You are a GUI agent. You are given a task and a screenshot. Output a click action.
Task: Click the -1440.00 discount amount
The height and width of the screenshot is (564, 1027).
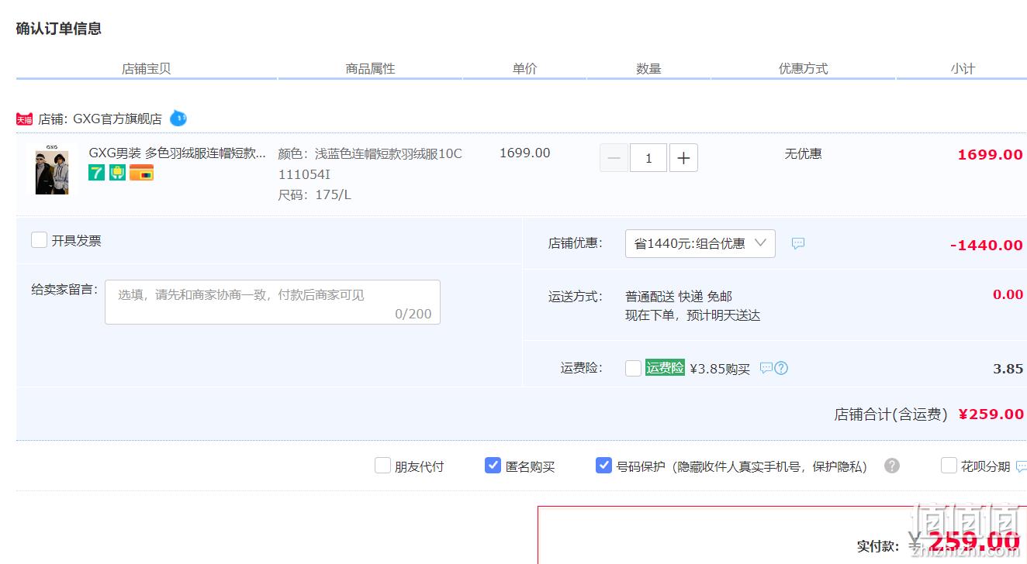[987, 245]
